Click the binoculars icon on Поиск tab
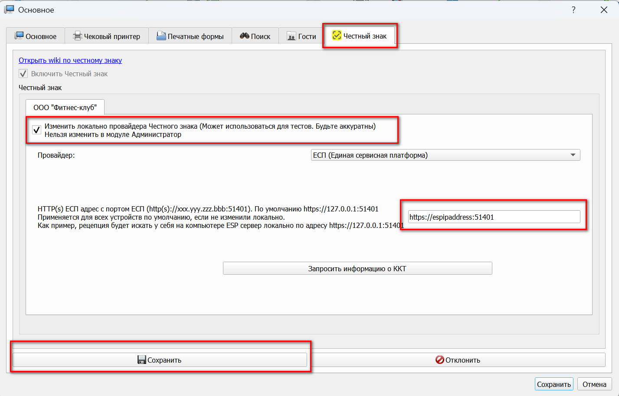The width and height of the screenshot is (619, 396). tap(245, 36)
